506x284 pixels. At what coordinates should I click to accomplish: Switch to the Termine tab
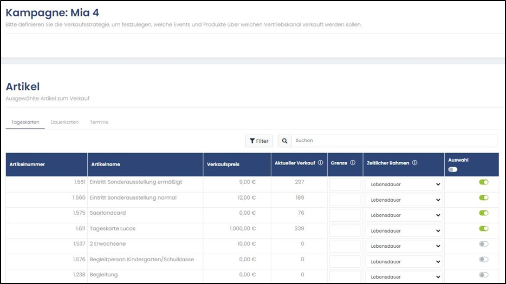tap(99, 122)
